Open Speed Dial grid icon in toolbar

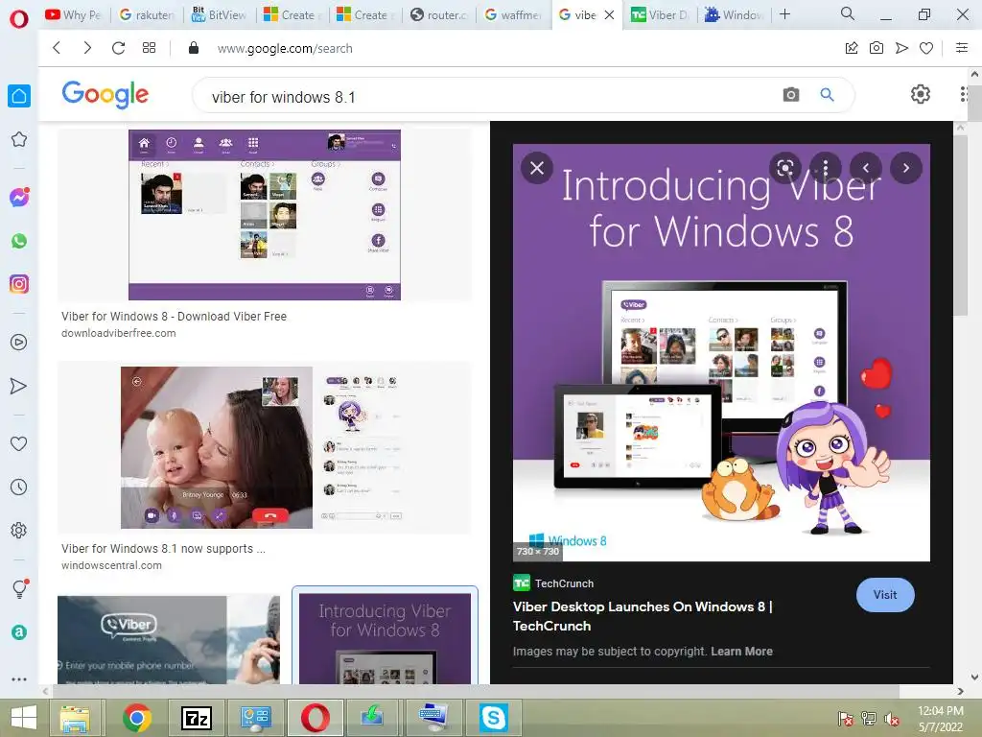coord(149,48)
